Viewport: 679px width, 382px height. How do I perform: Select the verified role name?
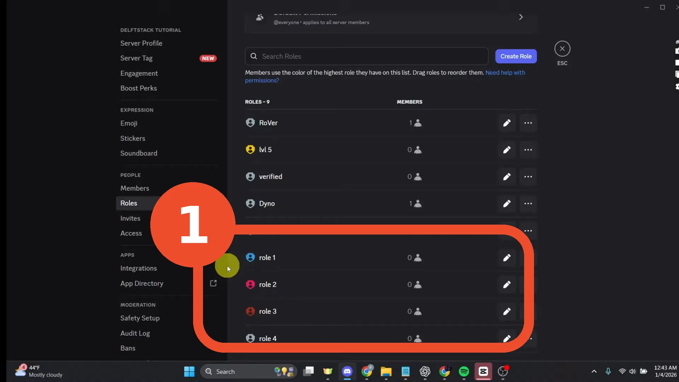coord(271,176)
